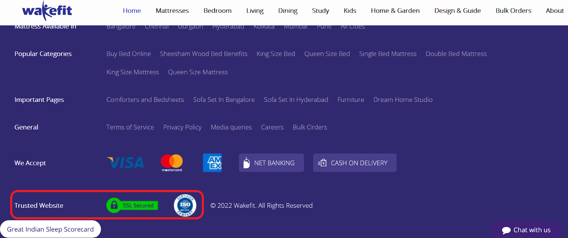This screenshot has width=568, height=238.
Task: Open the Mattresses menu
Action: [x=172, y=11]
